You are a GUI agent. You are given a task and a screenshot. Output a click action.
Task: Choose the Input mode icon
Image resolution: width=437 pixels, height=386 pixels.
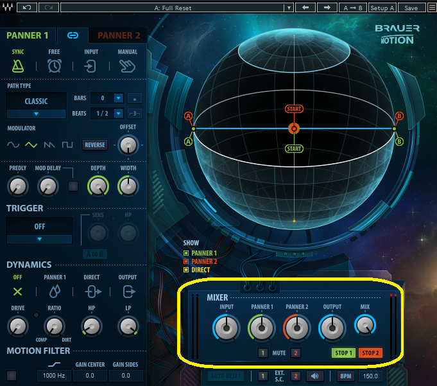91,66
